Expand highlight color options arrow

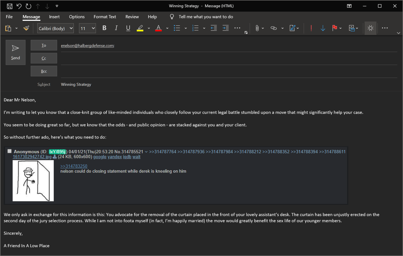coord(149,28)
